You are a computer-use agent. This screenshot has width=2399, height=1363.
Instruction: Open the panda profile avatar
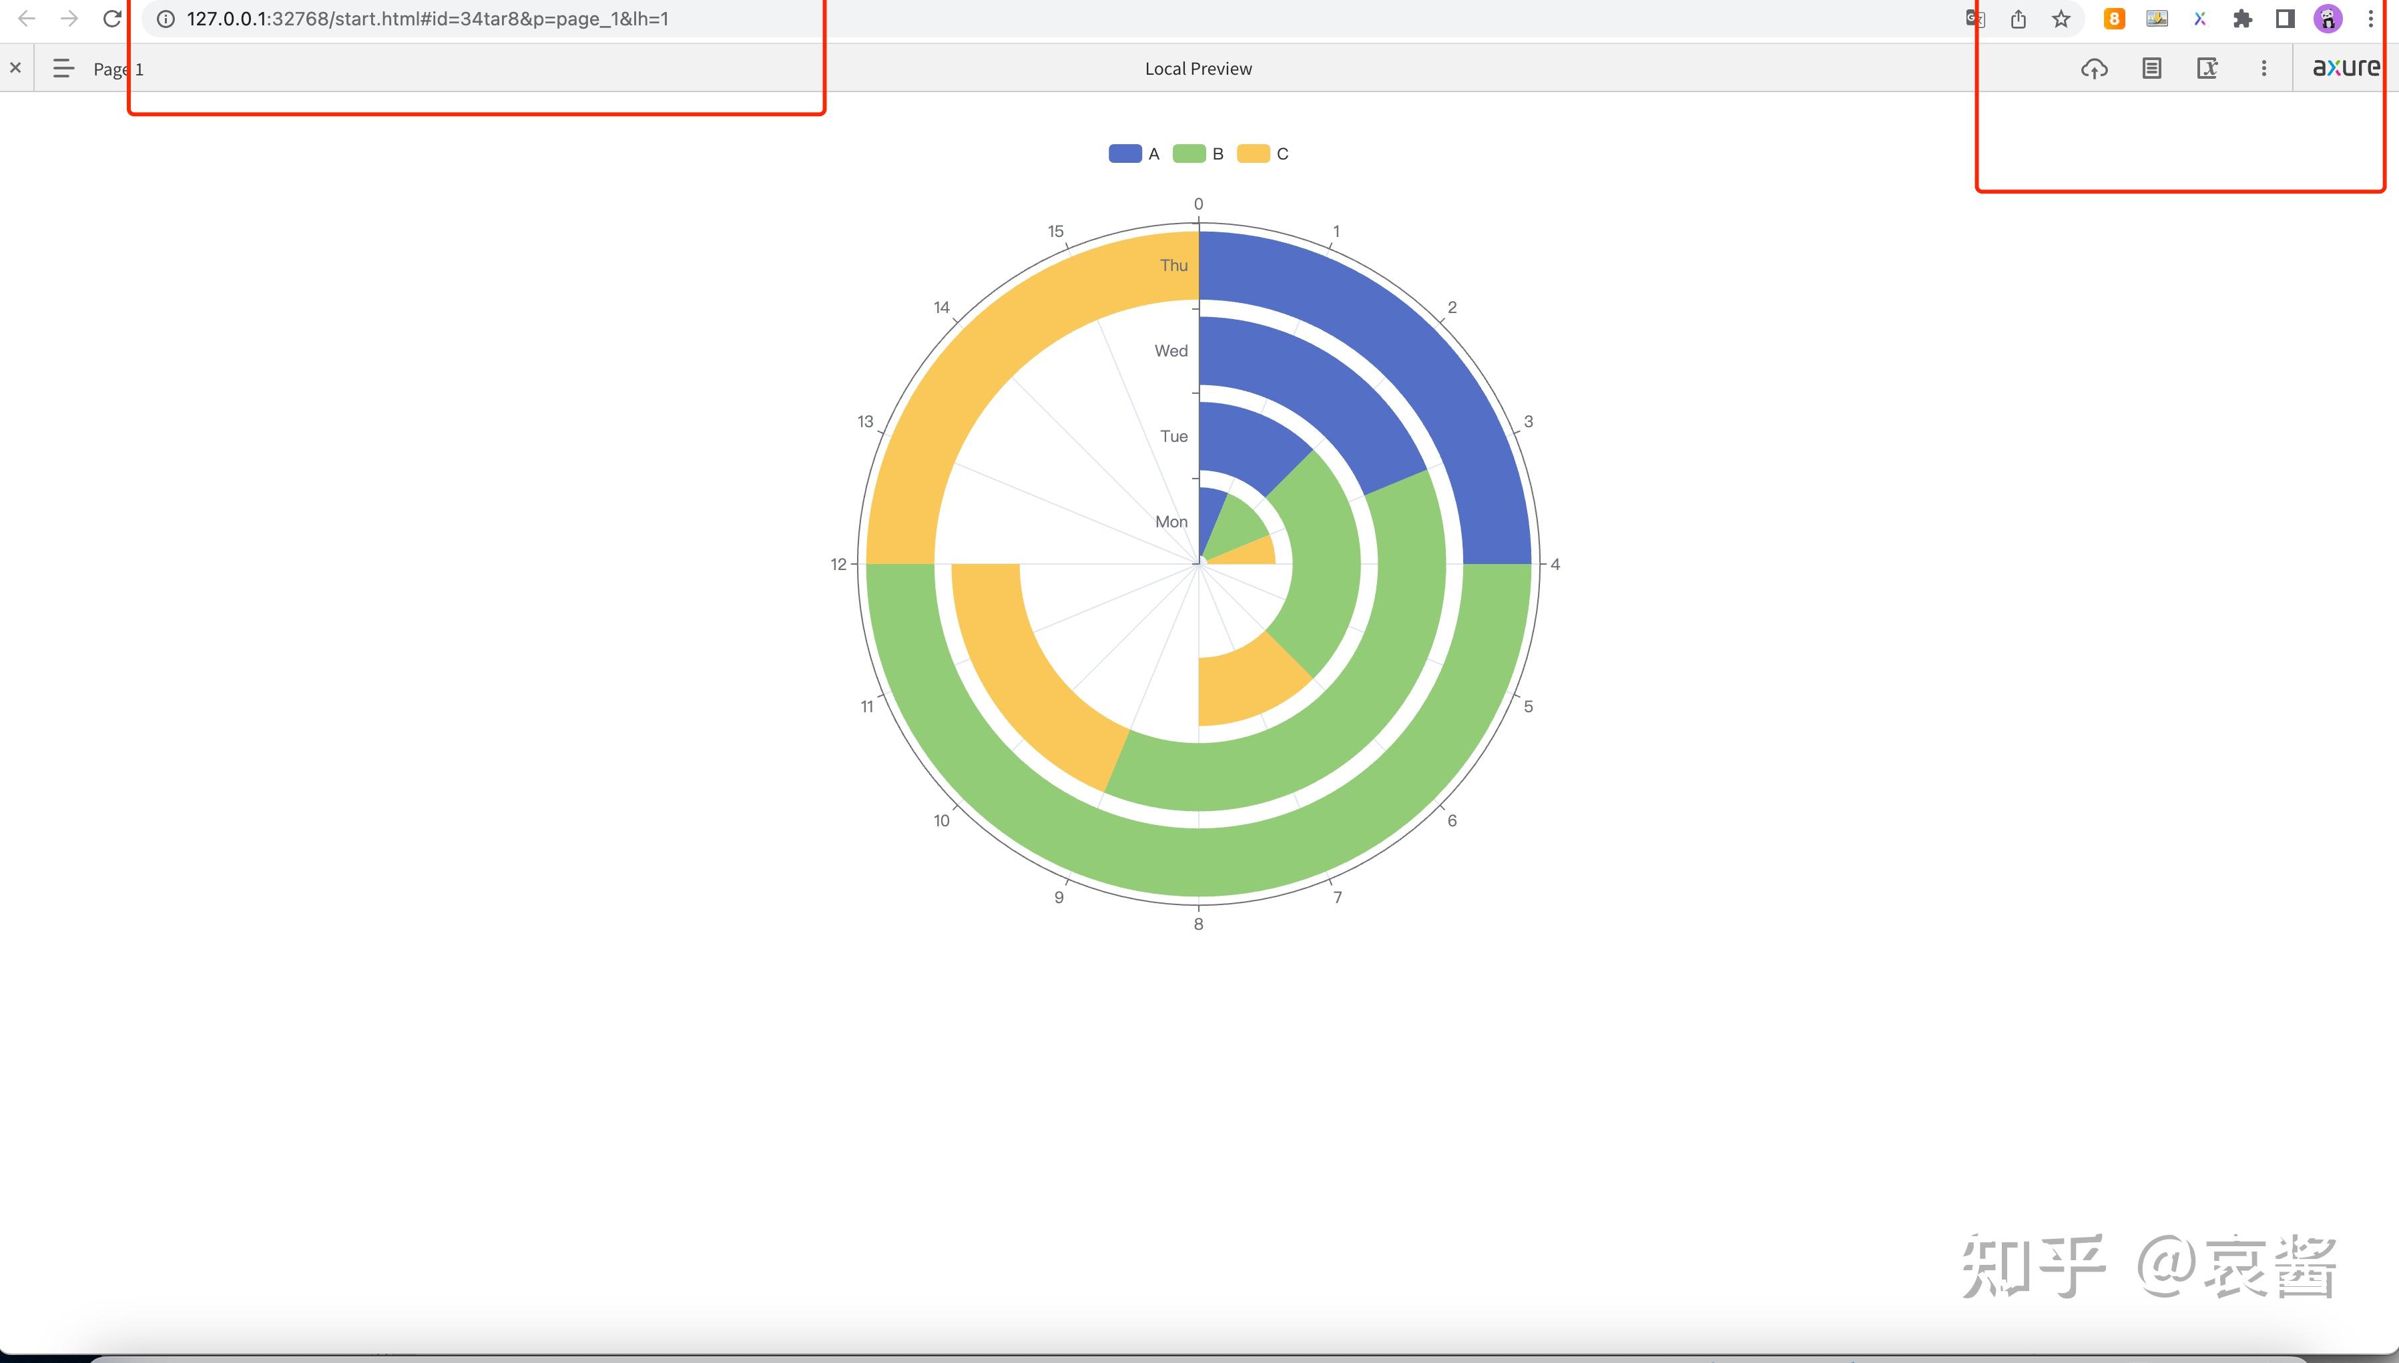pyautogui.click(x=2327, y=19)
